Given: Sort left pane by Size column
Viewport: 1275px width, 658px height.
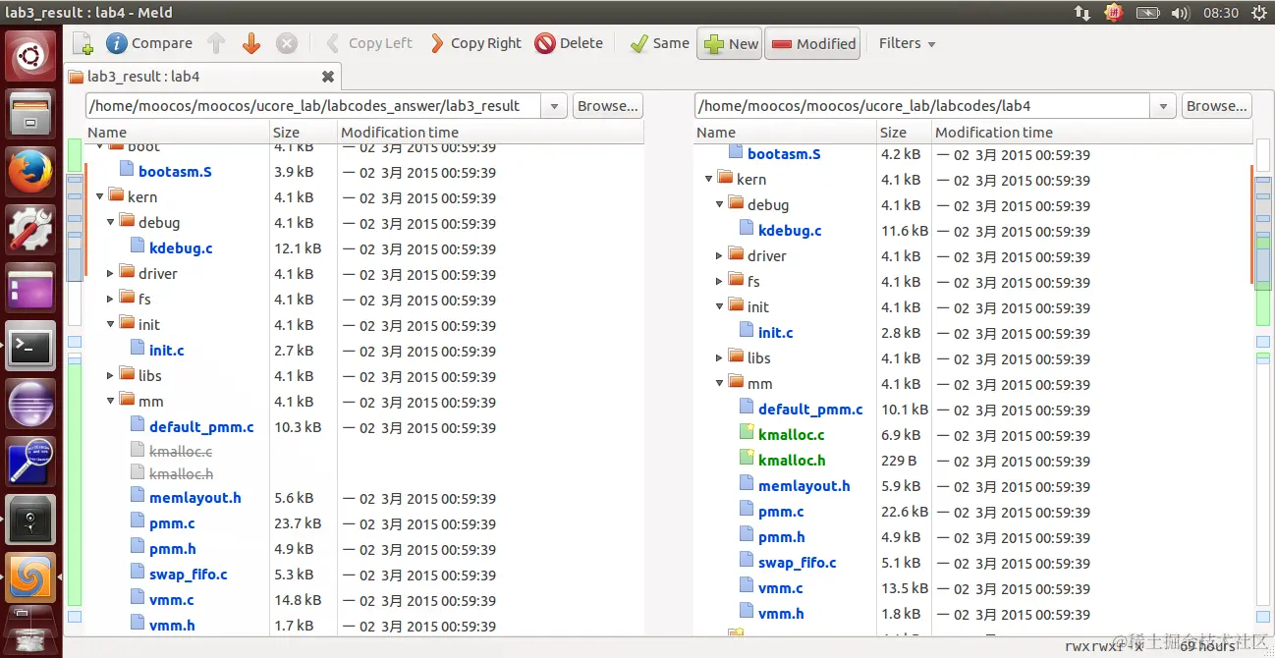Looking at the screenshot, I should coord(304,133).
